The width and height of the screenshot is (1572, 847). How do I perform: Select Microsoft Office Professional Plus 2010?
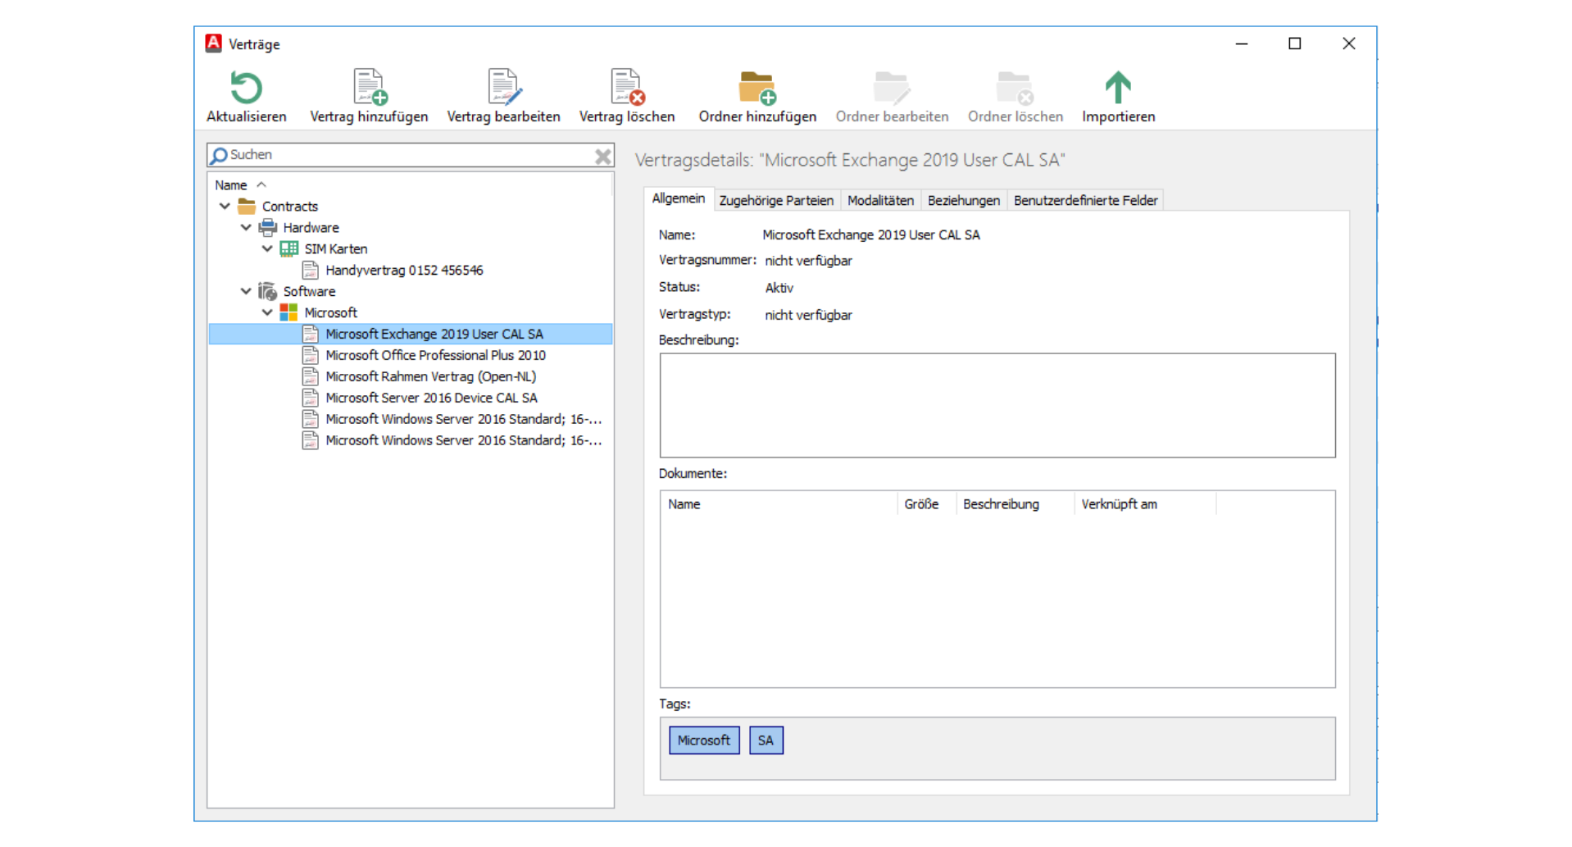coord(435,355)
